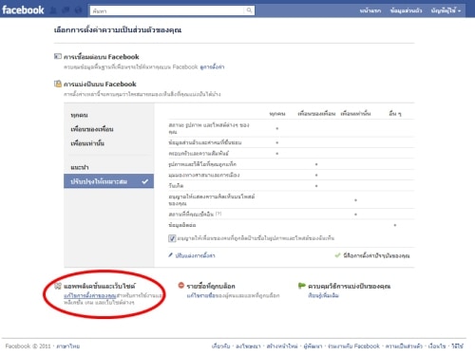This screenshot has height=356, width=475.
Task: Select เพื่อนของเพื่อน preset in sidebar
Action: point(92,129)
